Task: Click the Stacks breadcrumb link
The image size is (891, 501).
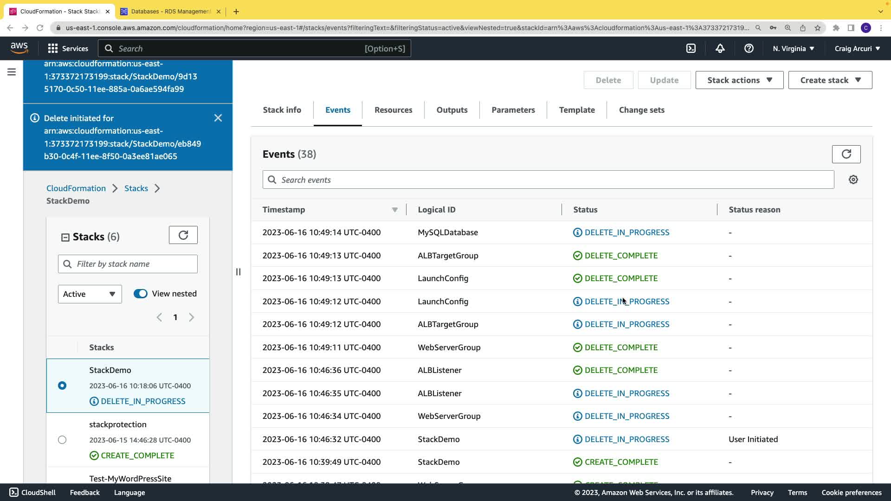Action: [136, 188]
